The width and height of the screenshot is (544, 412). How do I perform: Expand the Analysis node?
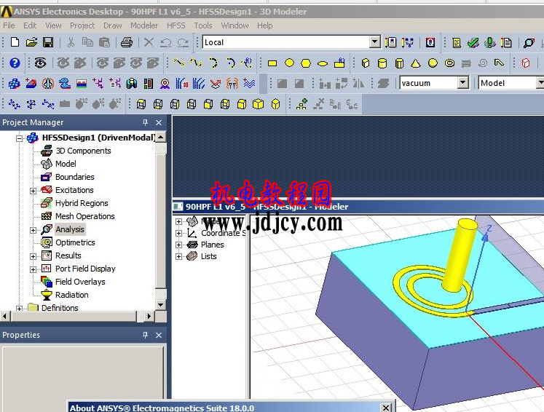tap(33, 230)
